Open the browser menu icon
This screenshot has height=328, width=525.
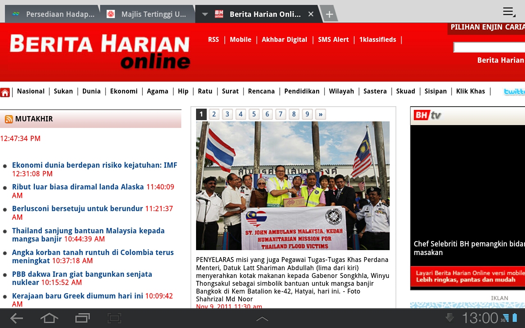click(x=509, y=12)
